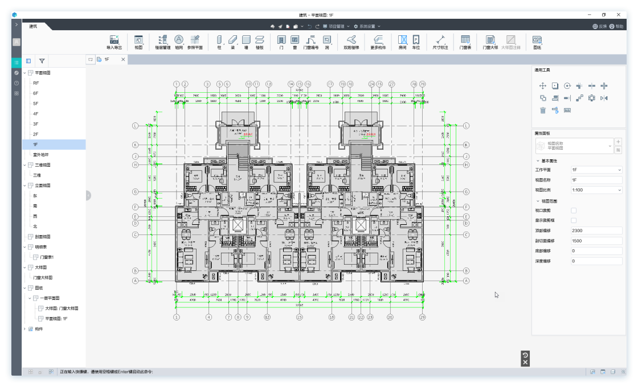The height and width of the screenshot is (387, 638).
Task: Open the 系统设置 menu
Action: (x=367, y=26)
